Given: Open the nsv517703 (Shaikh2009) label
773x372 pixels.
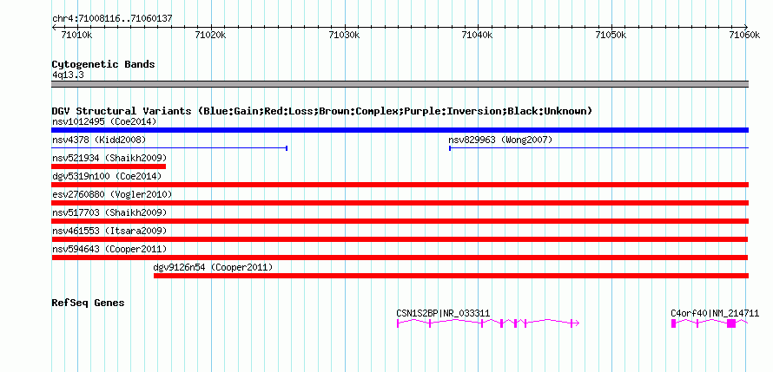Looking at the screenshot, I should [x=109, y=212].
